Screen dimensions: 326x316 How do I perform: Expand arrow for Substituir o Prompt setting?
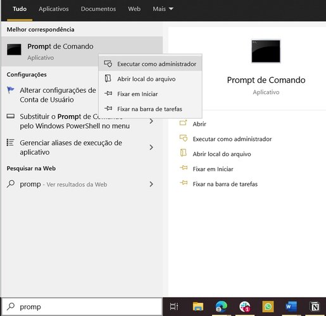151,121
